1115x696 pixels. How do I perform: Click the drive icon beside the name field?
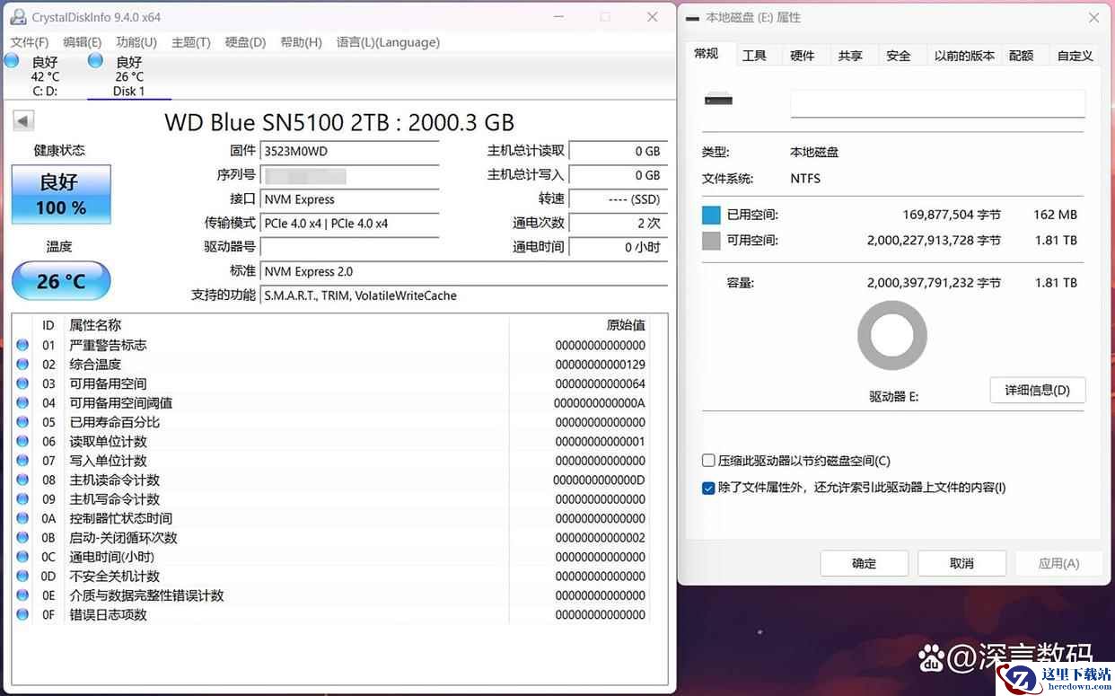click(718, 100)
